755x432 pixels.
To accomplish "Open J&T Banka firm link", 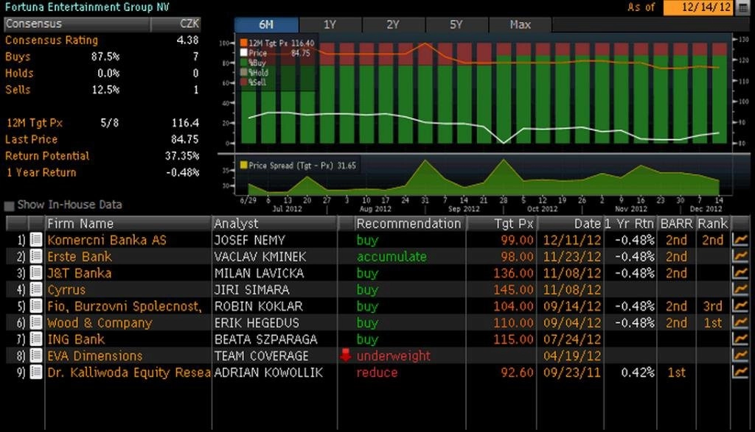I will tap(80, 273).
